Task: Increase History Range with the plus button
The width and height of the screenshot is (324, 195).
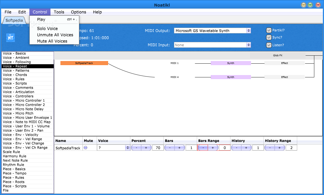Action: click(x=280, y=148)
